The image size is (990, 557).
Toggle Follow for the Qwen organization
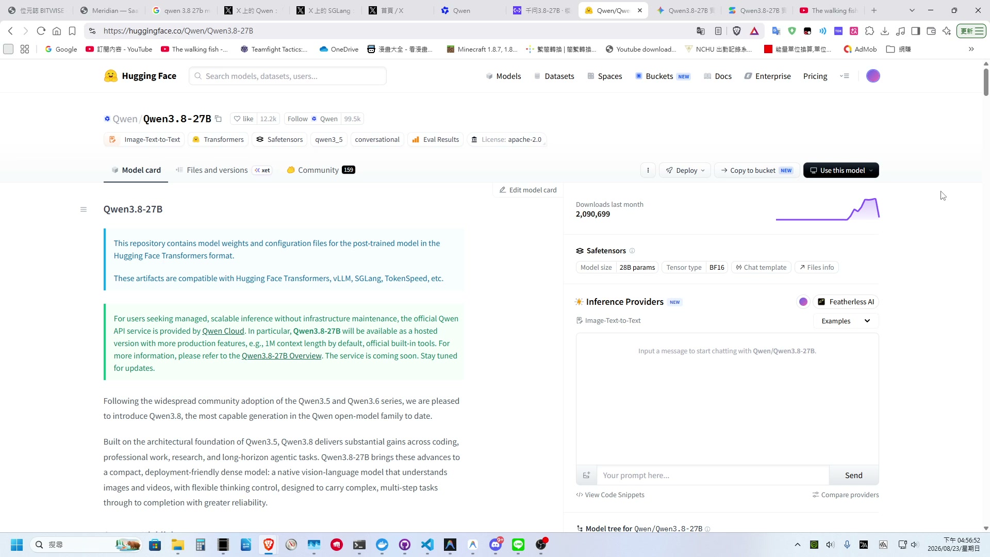click(312, 119)
